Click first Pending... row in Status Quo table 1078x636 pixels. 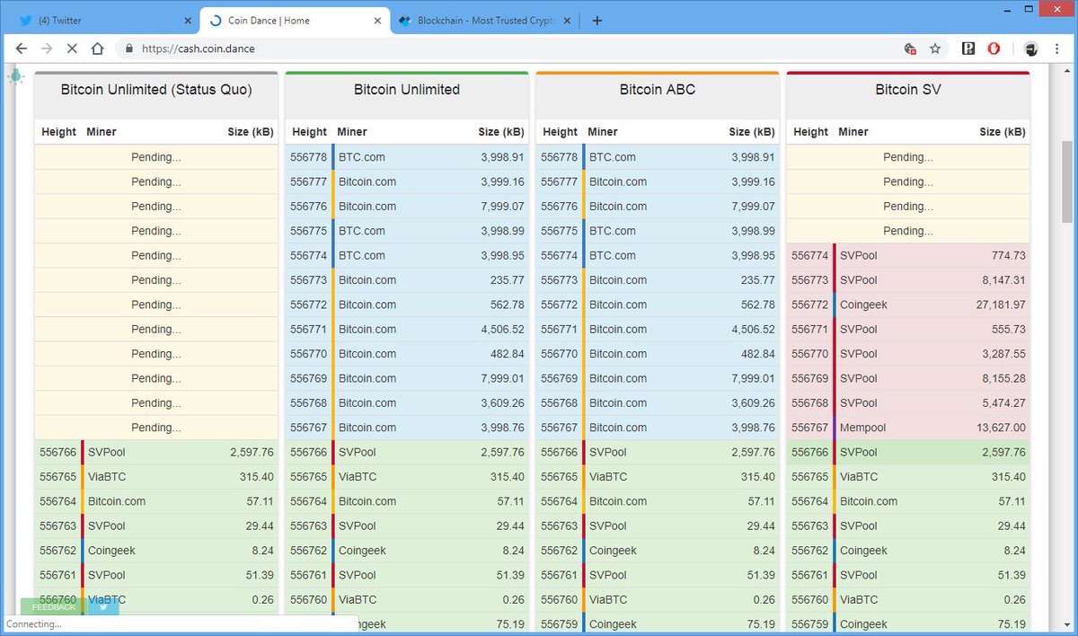[x=156, y=157]
